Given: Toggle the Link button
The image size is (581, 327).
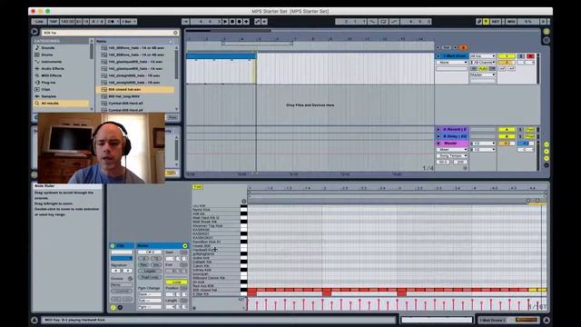Looking at the screenshot, I should coord(39,22).
